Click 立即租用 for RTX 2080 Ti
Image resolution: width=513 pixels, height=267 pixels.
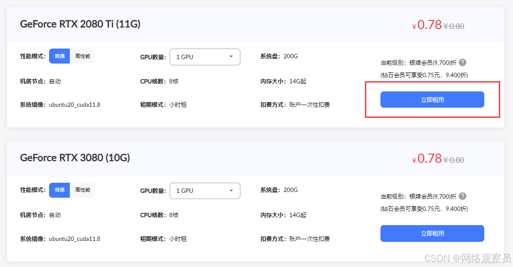pos(432,100)
